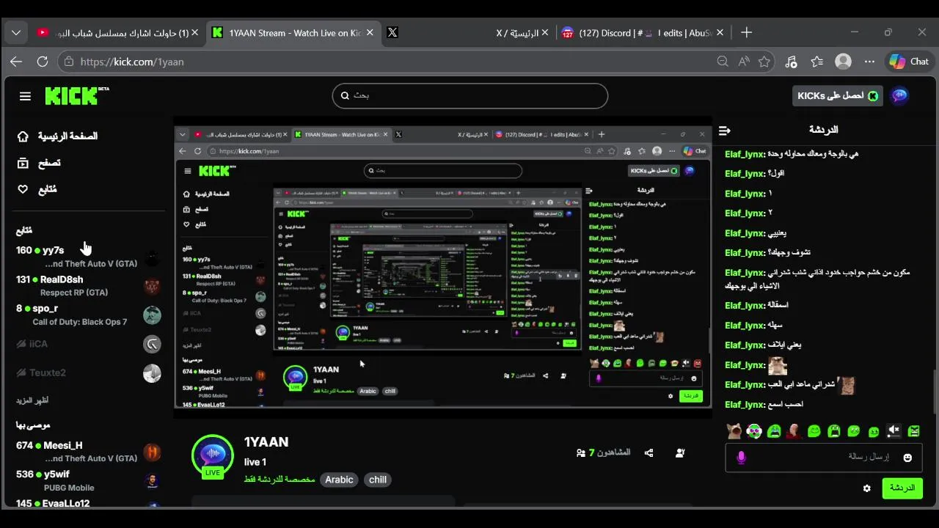Open recommended y5wif channel
Viewport: 939px width, 528px height.
(x=88, y=480)
